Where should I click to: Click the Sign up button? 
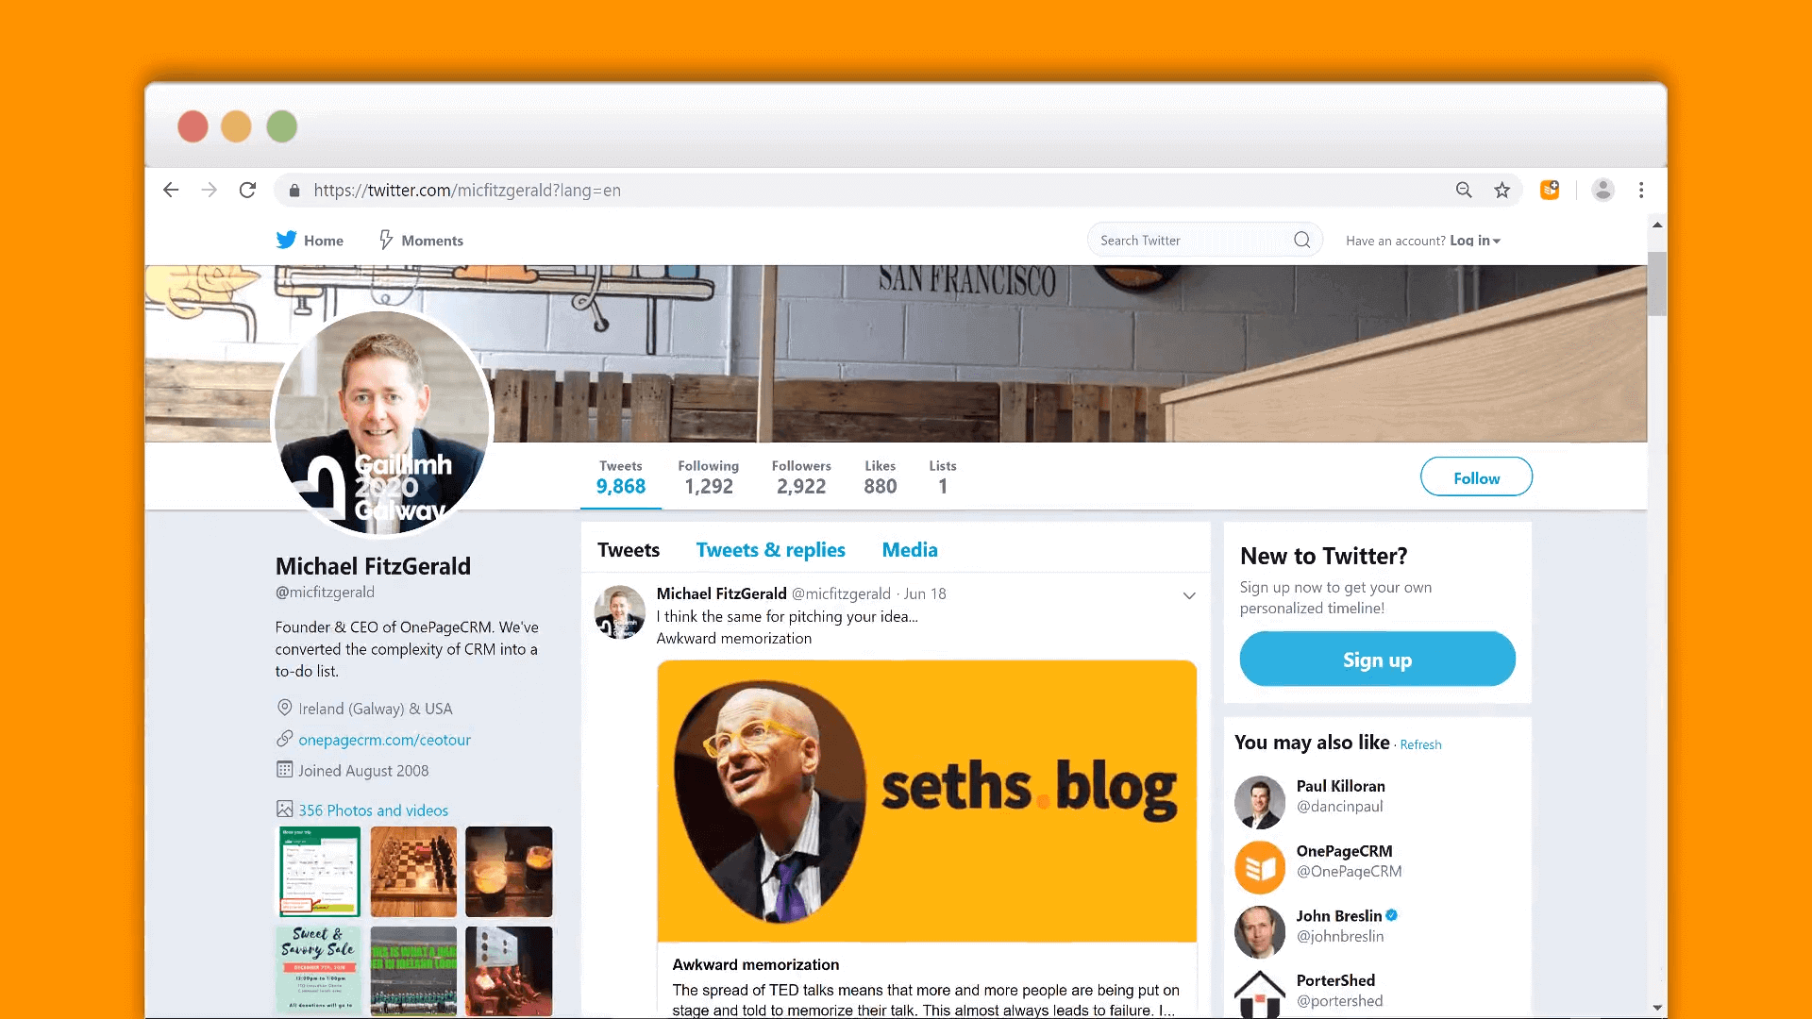pos(1378,659)
